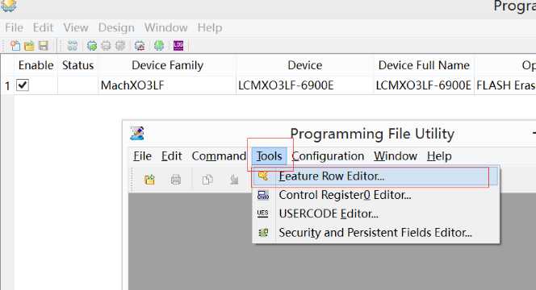This screenshot has height=290, width=536.
Task: Open the Command menu in Programming File Utility
Action: pos(219,156)
